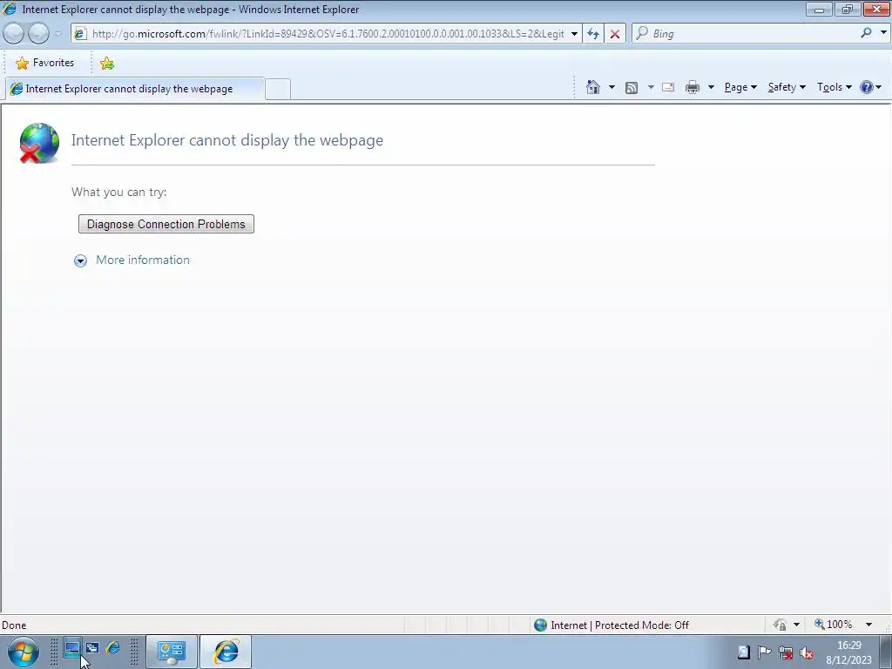Click the privacy report status bar icon
892x669 pixels.
tap(780, 625)
